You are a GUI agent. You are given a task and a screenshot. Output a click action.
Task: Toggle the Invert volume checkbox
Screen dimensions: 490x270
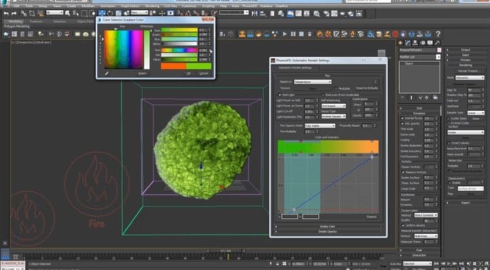point(449,143)
